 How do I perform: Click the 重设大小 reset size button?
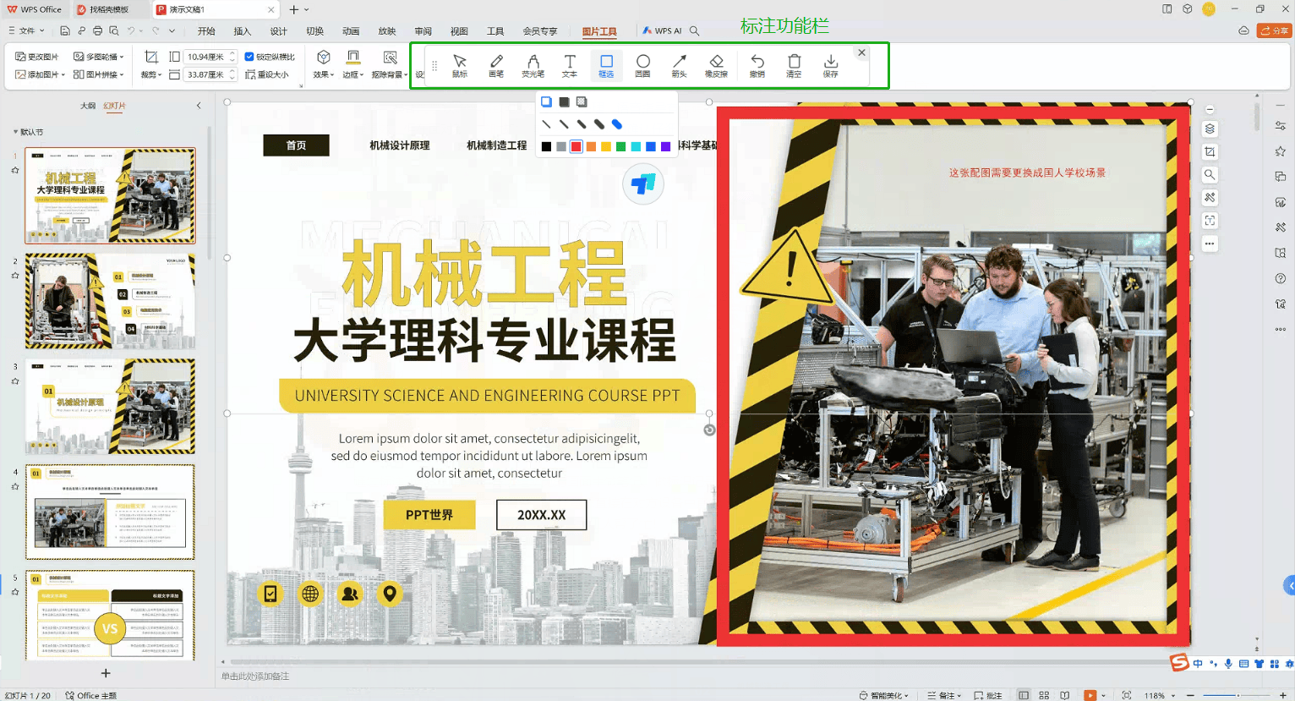tap(267, 74)
